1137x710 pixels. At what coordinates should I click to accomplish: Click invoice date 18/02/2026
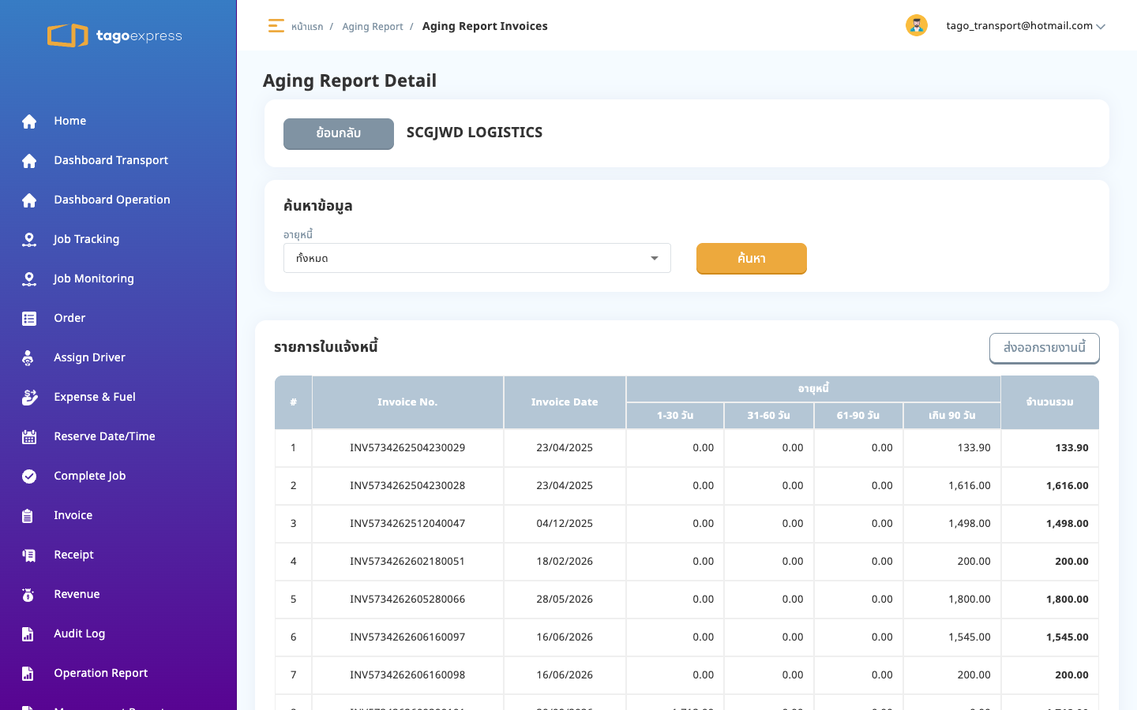click(x=565, y=561)
